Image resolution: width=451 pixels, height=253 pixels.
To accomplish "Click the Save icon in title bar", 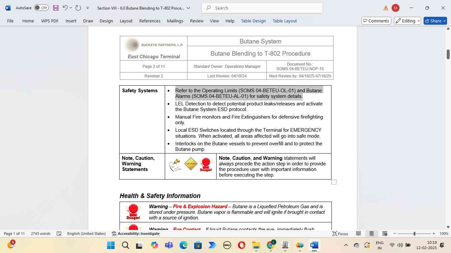I will point(56,8).
